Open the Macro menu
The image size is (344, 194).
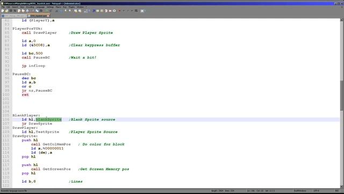(x=59, y=7)
